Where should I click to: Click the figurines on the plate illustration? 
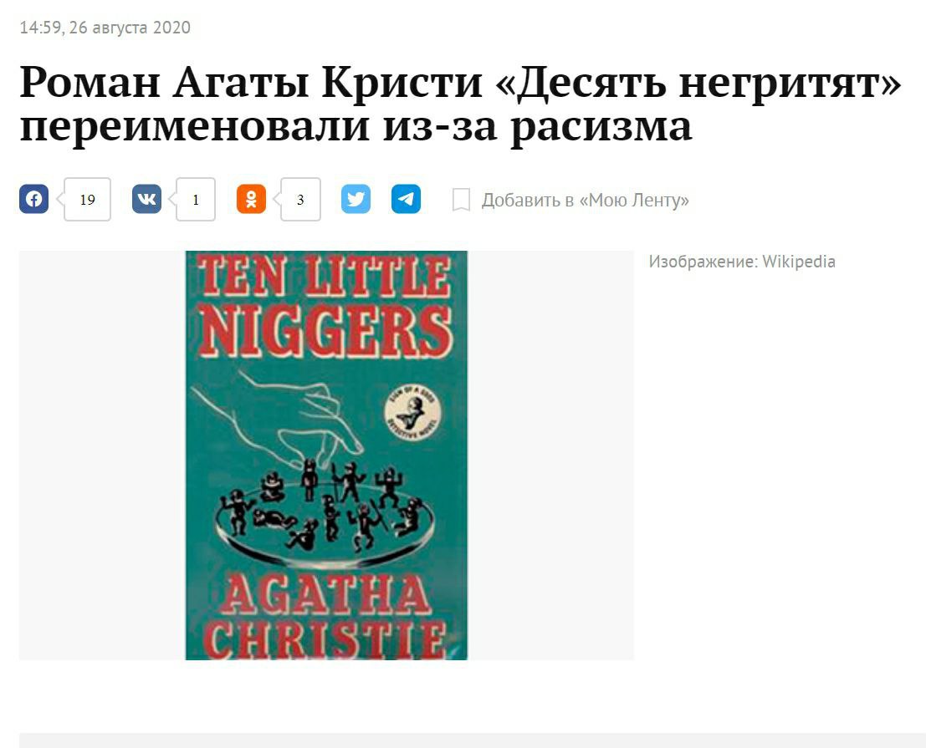click(x=325, y=504)
